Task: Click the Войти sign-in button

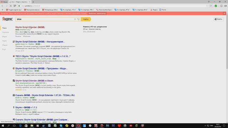Action: pos(218,19)
